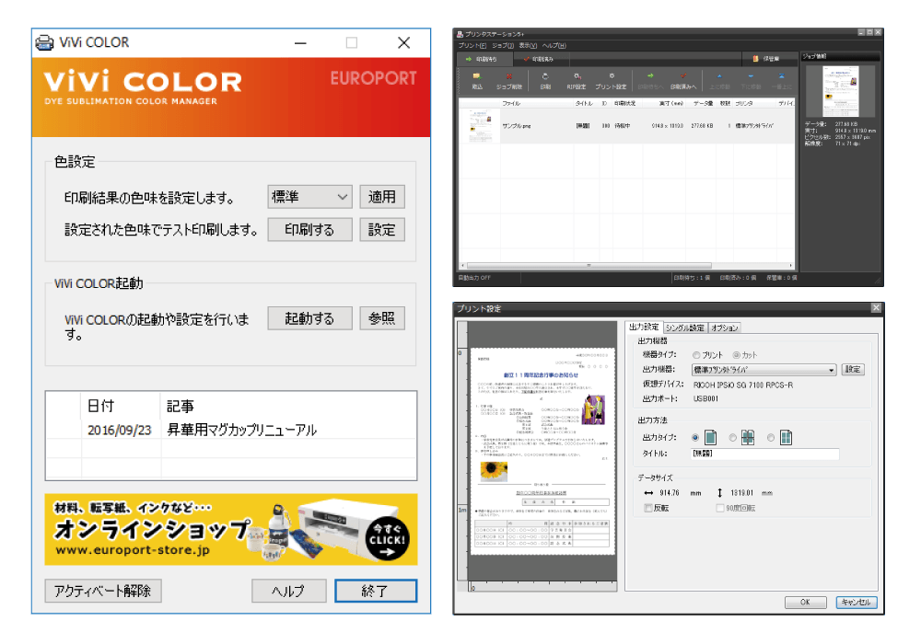Click the 上に移動 up arrow icon
This screenshot has width=921, height=644.
pyautogui.click(x=719, y=76)
